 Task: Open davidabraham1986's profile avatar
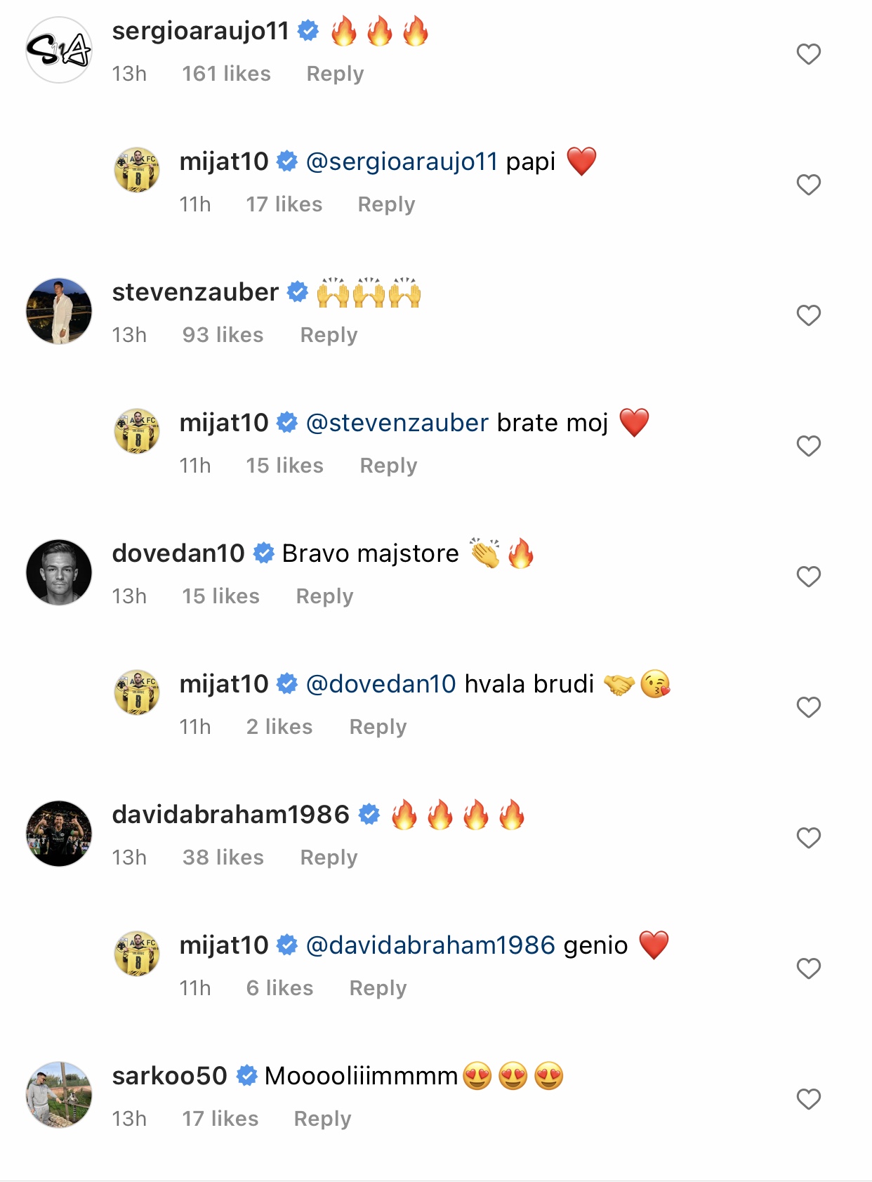(59, 834)
